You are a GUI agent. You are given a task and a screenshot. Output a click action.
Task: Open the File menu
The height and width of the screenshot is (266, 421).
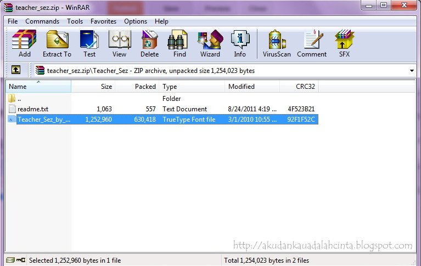click(13, 21)
